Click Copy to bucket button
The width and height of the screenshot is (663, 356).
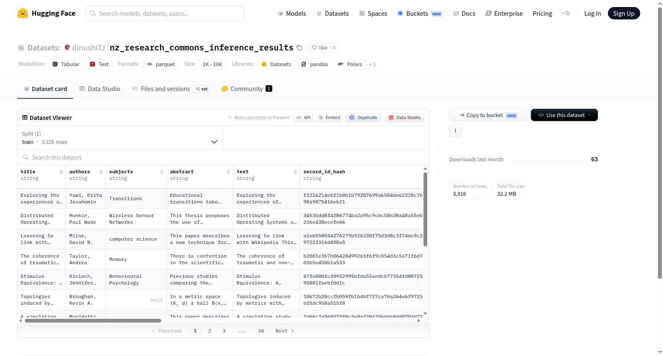point(488,115)
